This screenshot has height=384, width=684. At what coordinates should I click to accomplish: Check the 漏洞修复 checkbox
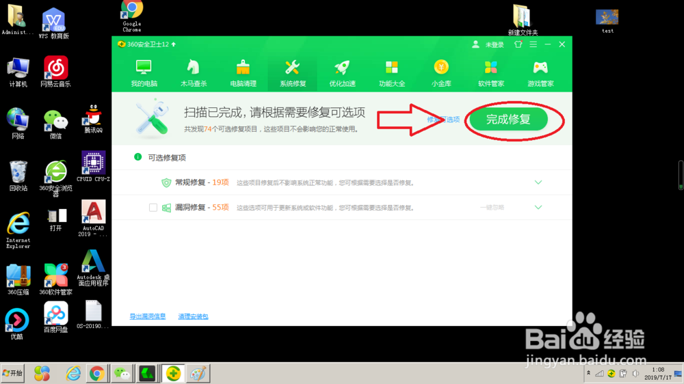click(x=153, y=208)
